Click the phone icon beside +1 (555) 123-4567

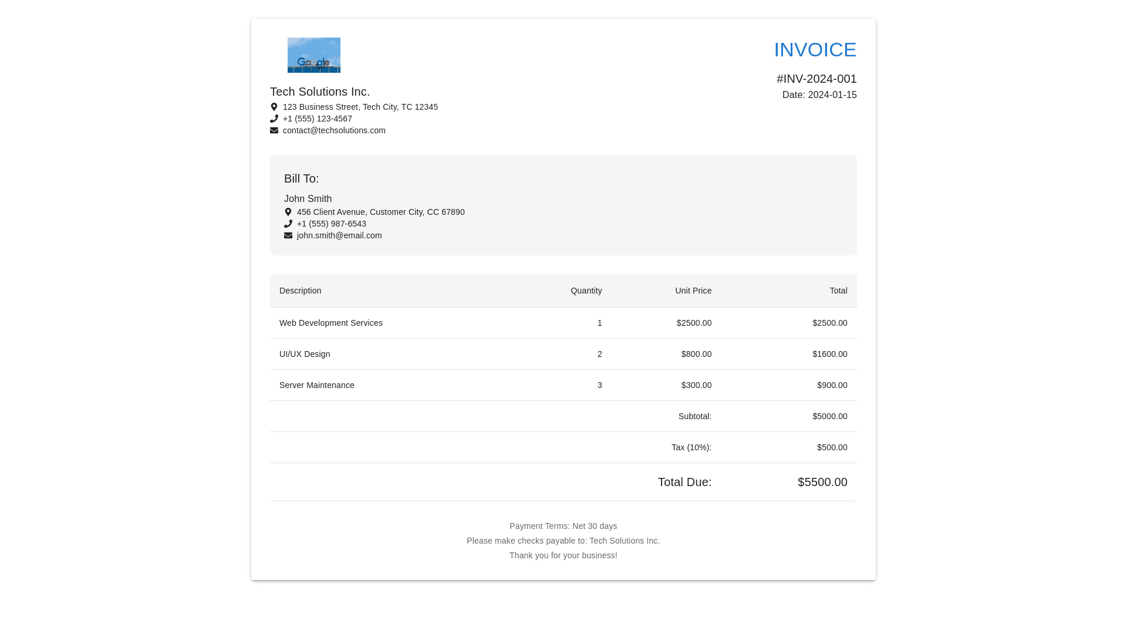pos(274,119)
